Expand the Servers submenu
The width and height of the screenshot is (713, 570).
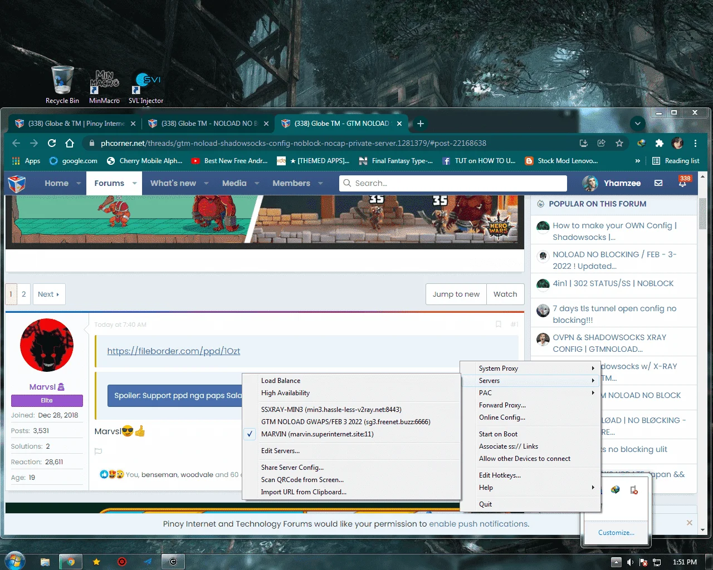click(x=530, y=381)
